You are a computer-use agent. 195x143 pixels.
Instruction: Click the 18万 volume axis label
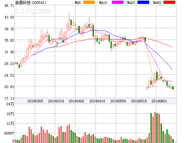click(10, 114)
